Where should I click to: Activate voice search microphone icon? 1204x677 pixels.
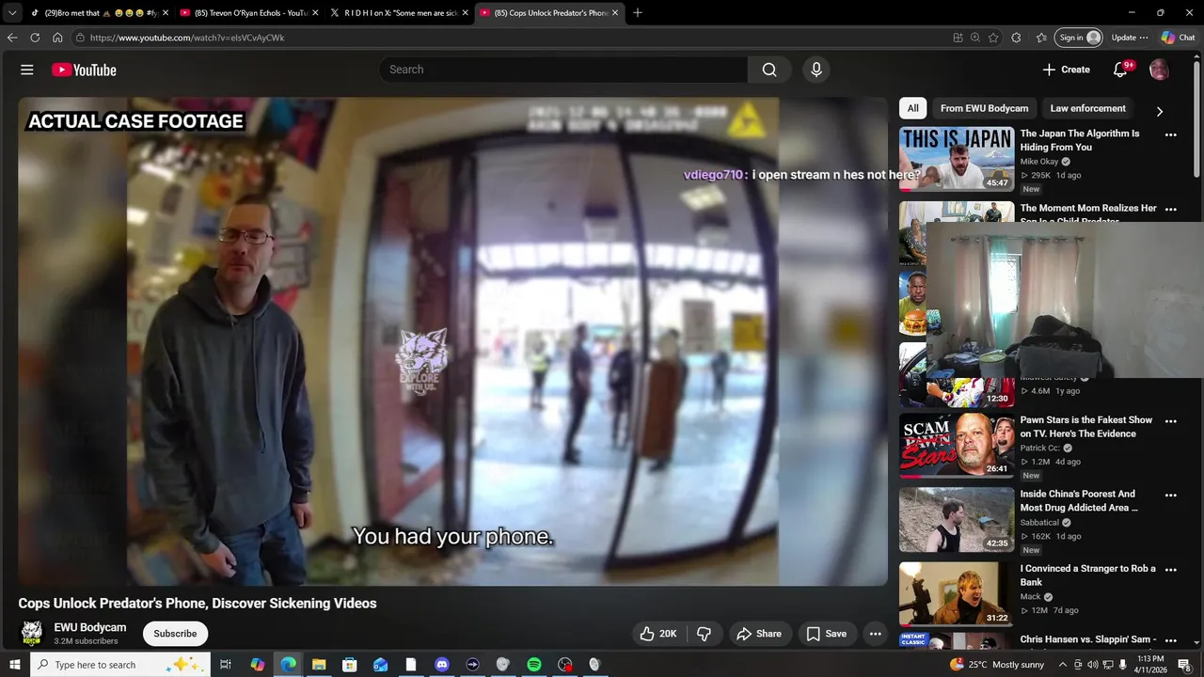(x=816, y=70)
